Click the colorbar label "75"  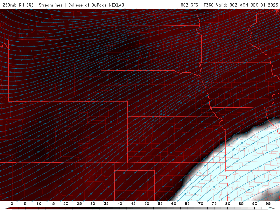214,204
